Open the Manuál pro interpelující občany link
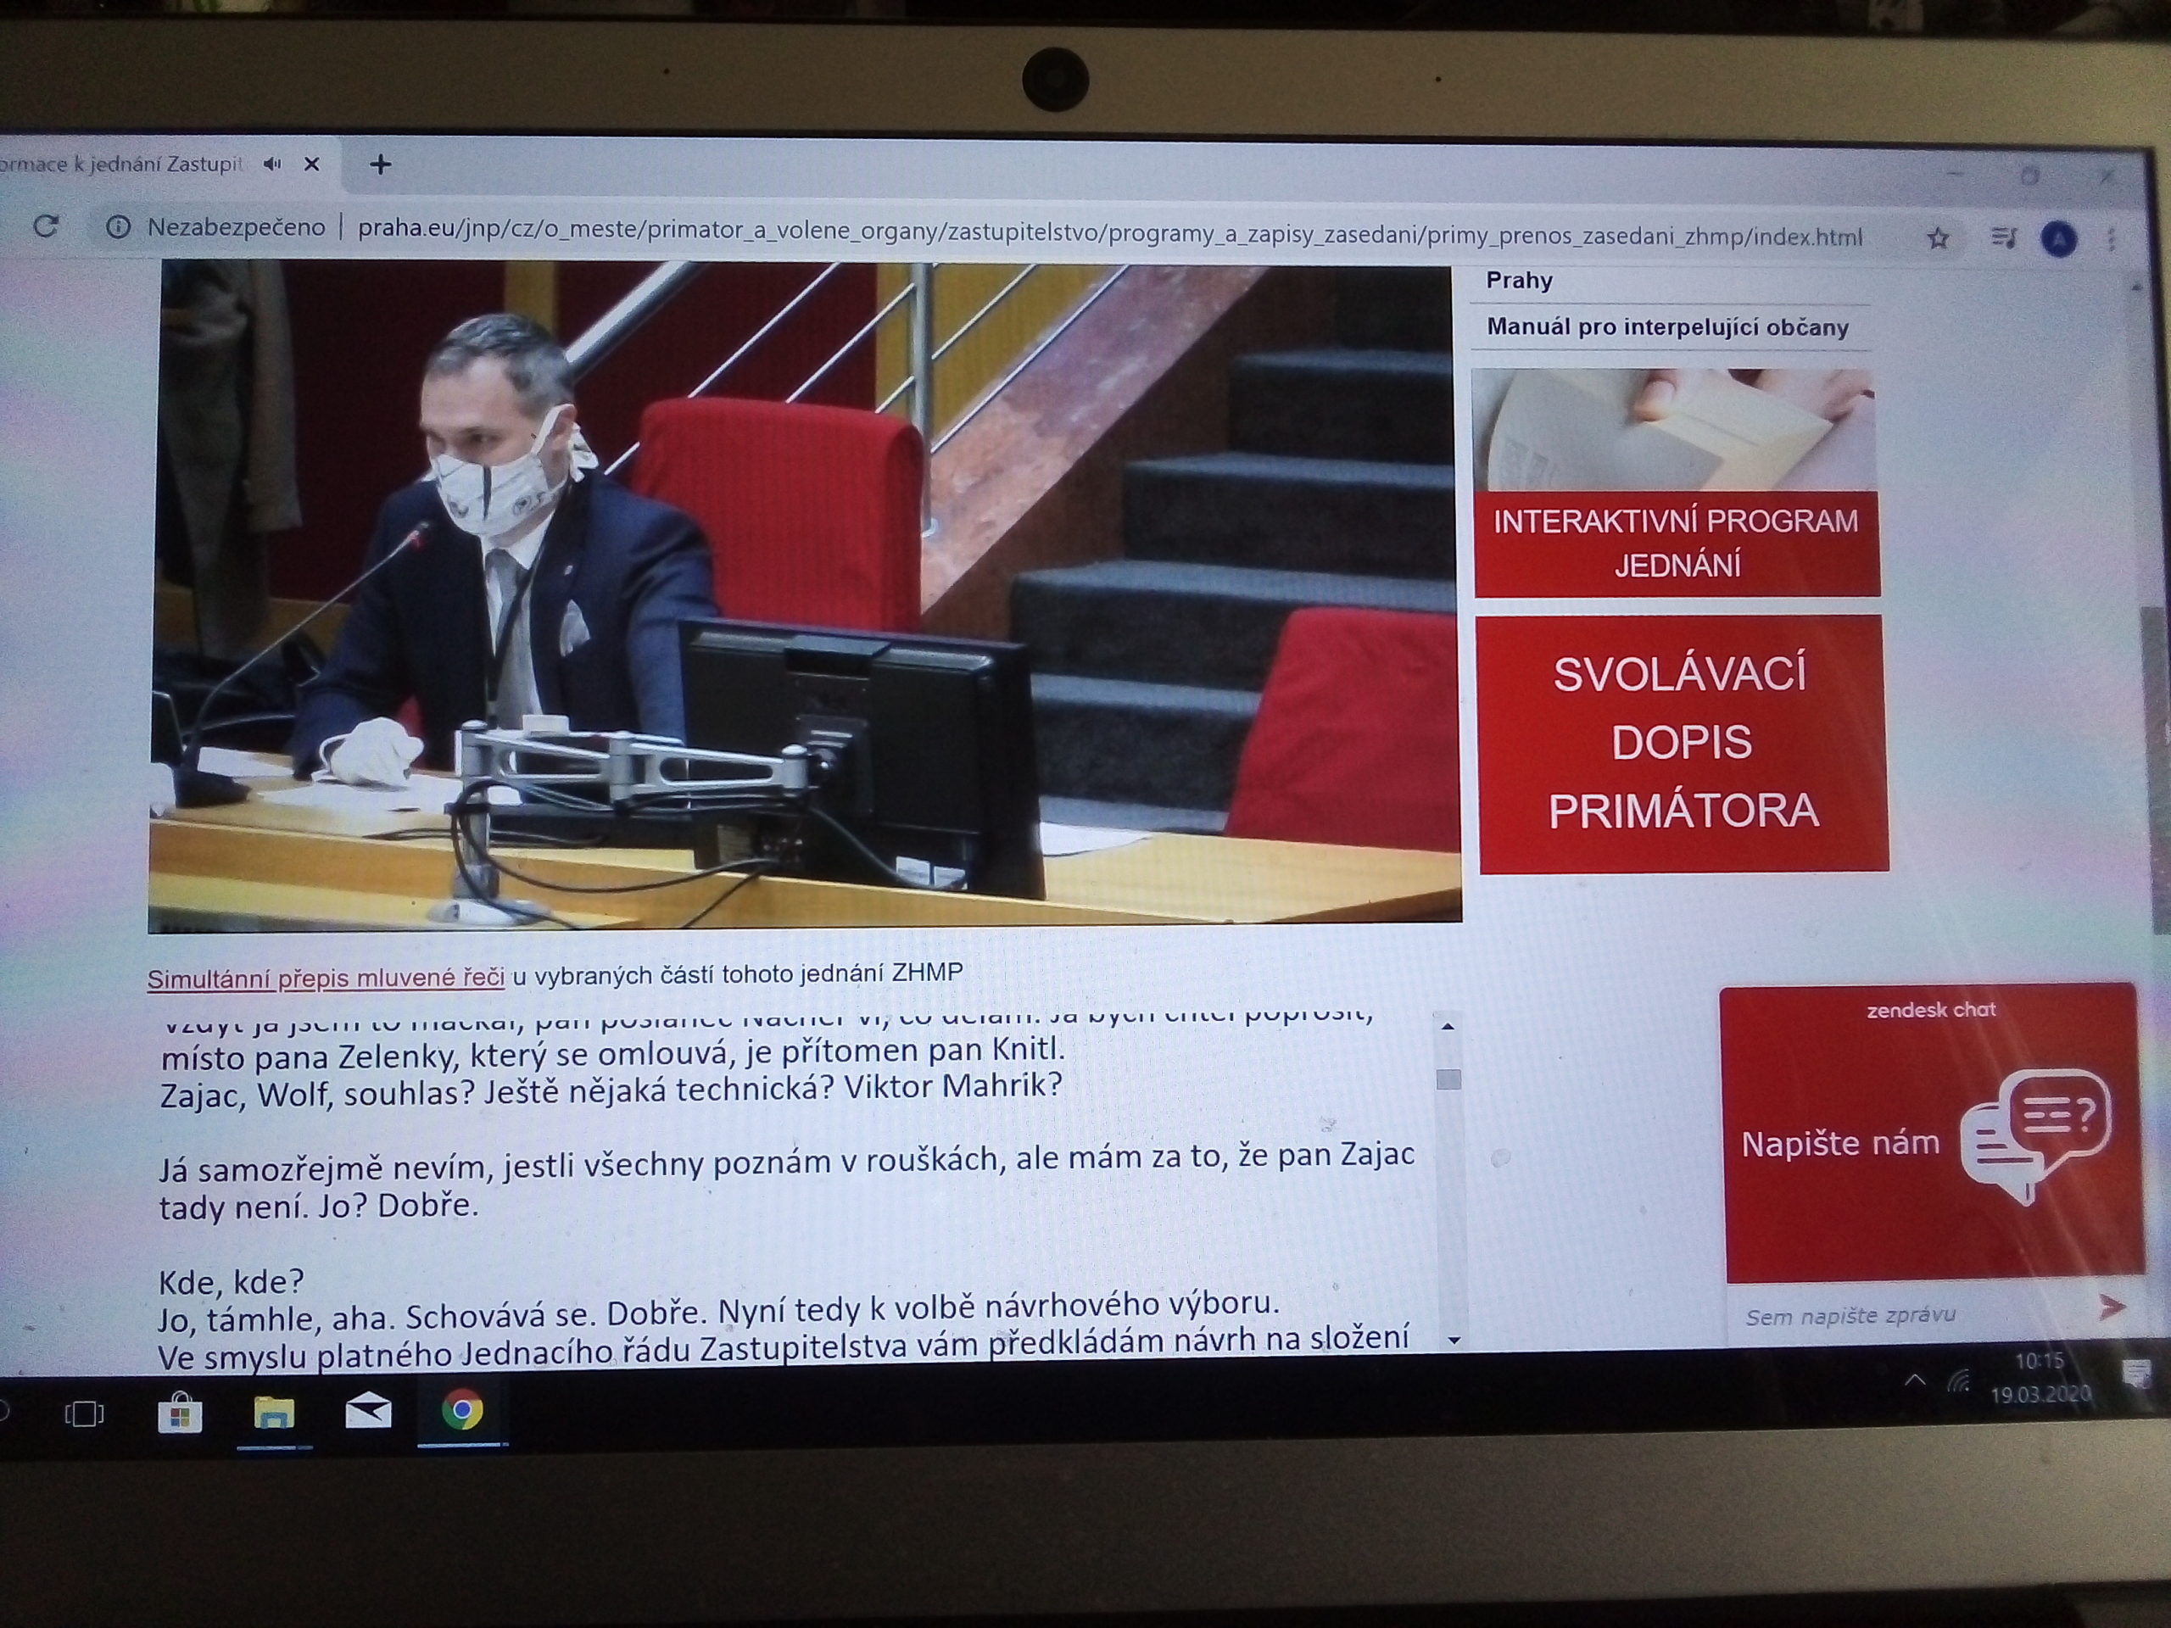The width and height of the screenshot is (2171, 1628). pyautogui.click(x=1667, y=328)
